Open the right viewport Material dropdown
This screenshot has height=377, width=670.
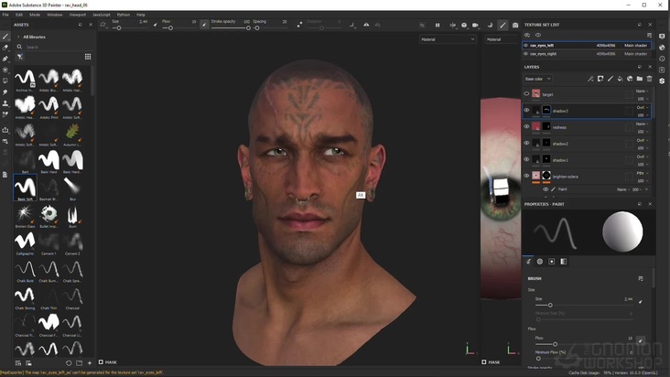tap(502, 39)
